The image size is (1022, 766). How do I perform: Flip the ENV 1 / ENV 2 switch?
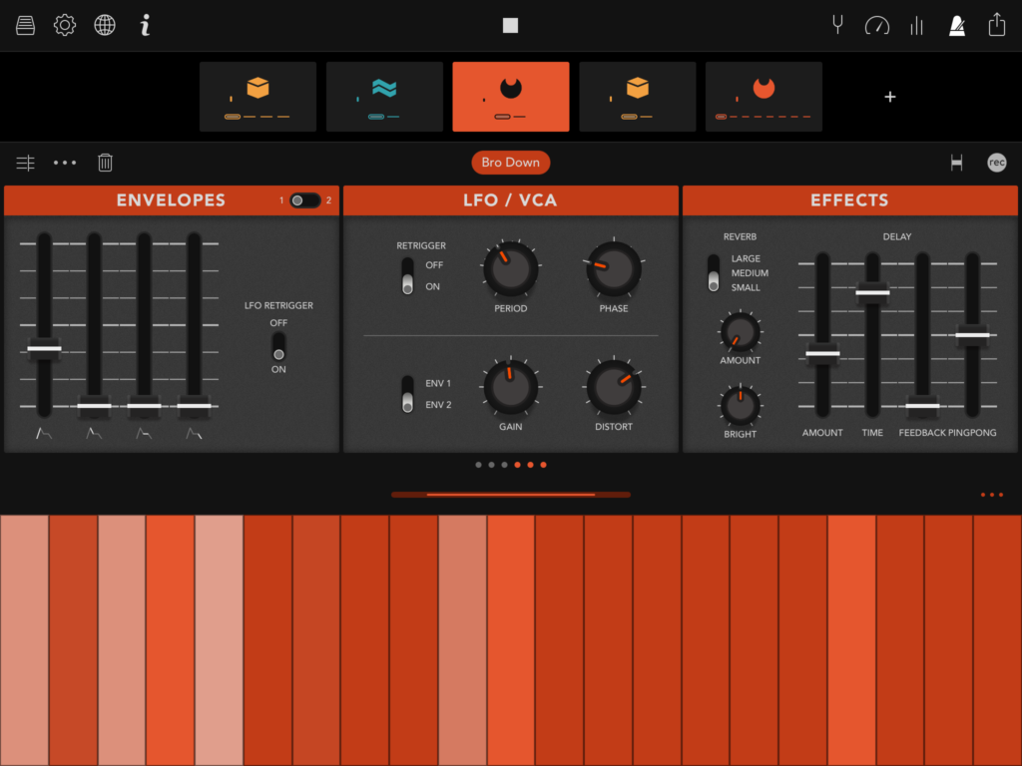pyautogui.click(x=407, y=394)
